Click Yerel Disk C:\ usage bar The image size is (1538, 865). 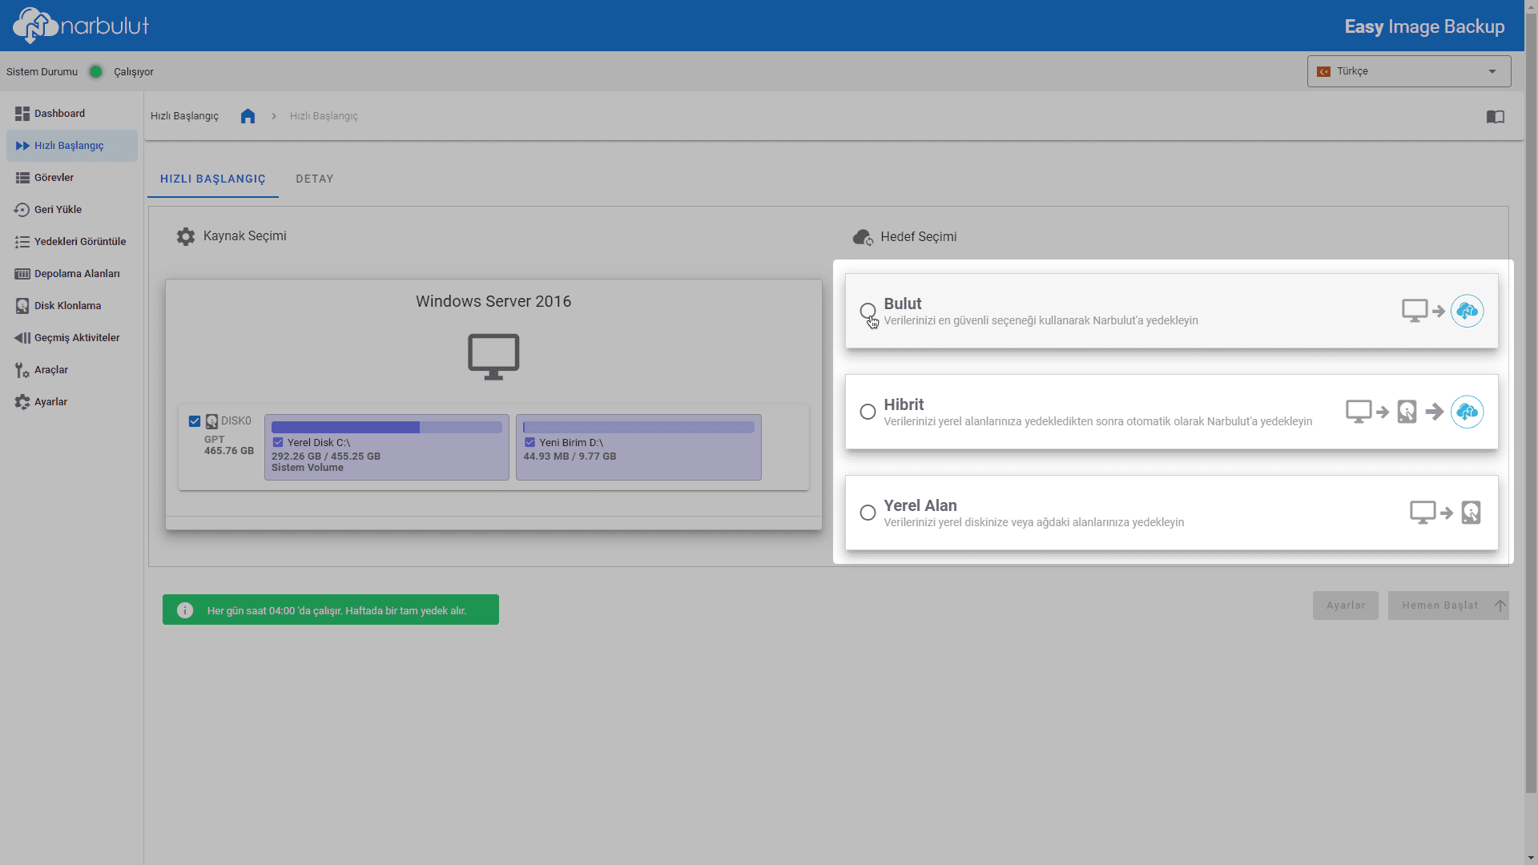coord(386,428)
